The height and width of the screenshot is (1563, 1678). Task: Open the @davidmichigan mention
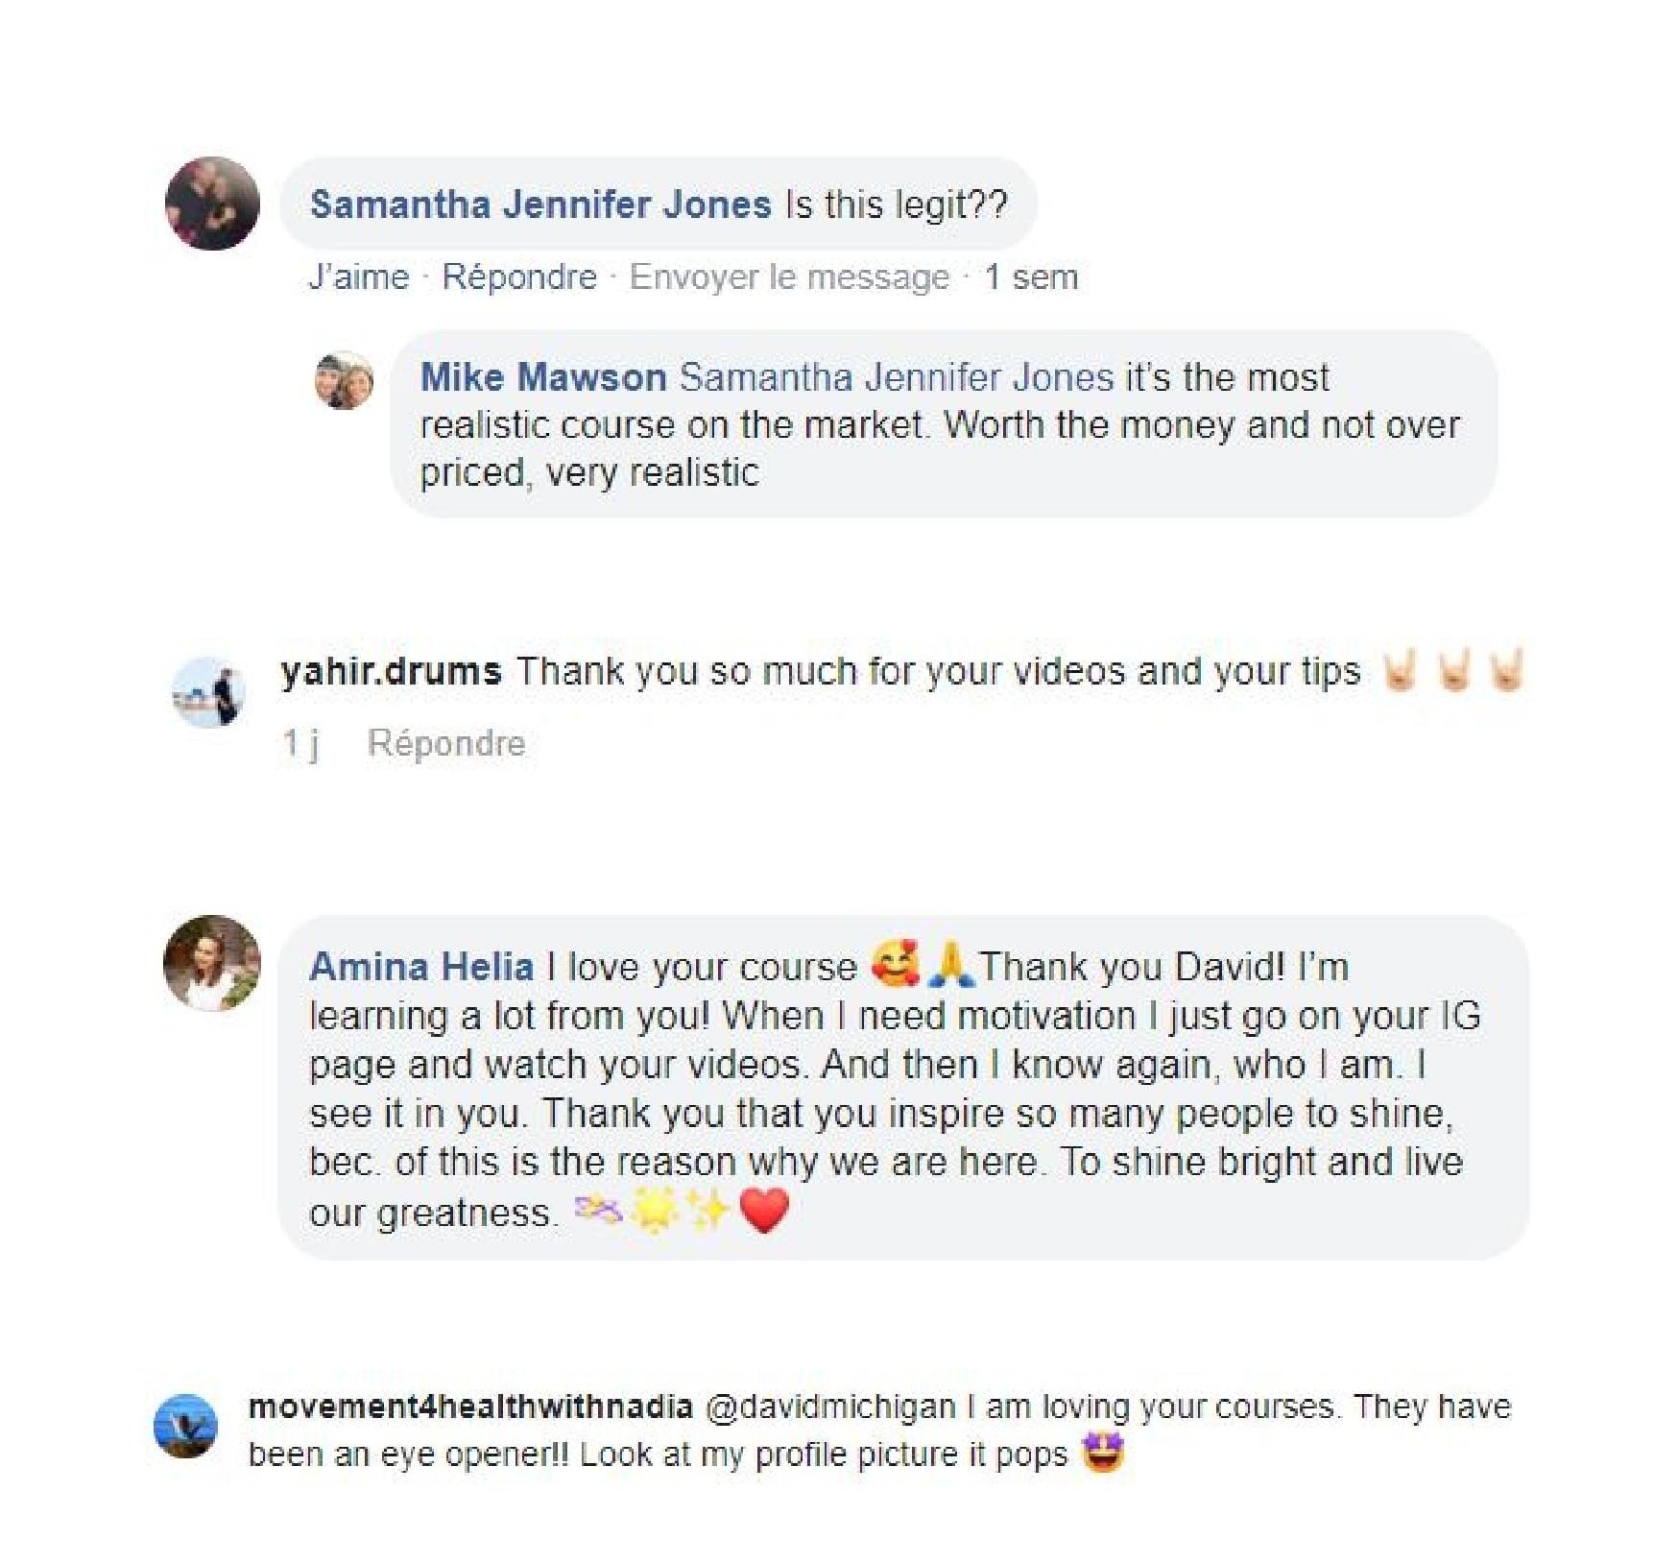coord(830,1407)
